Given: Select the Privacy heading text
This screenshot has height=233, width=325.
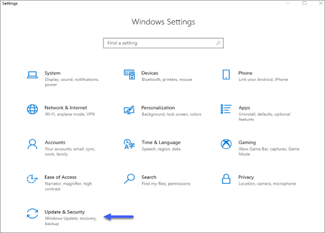Looking at the screenshot, I should point(246,177).
